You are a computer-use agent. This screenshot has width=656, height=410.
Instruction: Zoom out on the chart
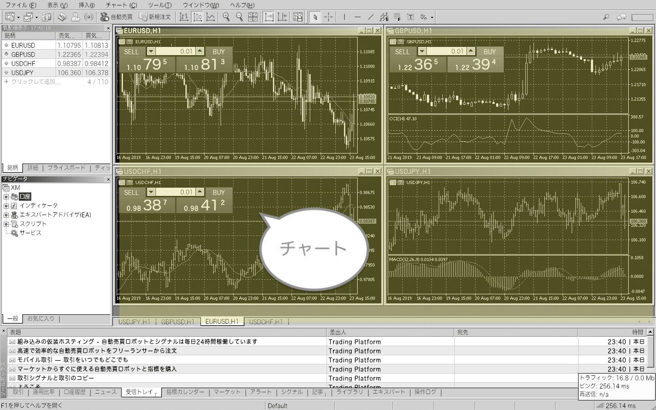coord(239,17)
